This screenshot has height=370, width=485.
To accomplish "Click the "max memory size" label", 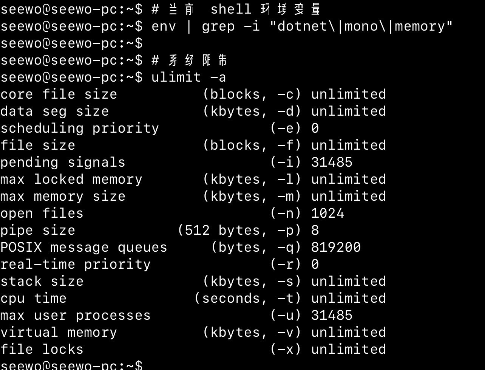I will coord(63,197).
